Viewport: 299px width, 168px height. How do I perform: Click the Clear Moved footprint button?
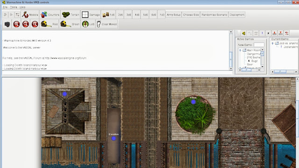[x=107, y=24]
